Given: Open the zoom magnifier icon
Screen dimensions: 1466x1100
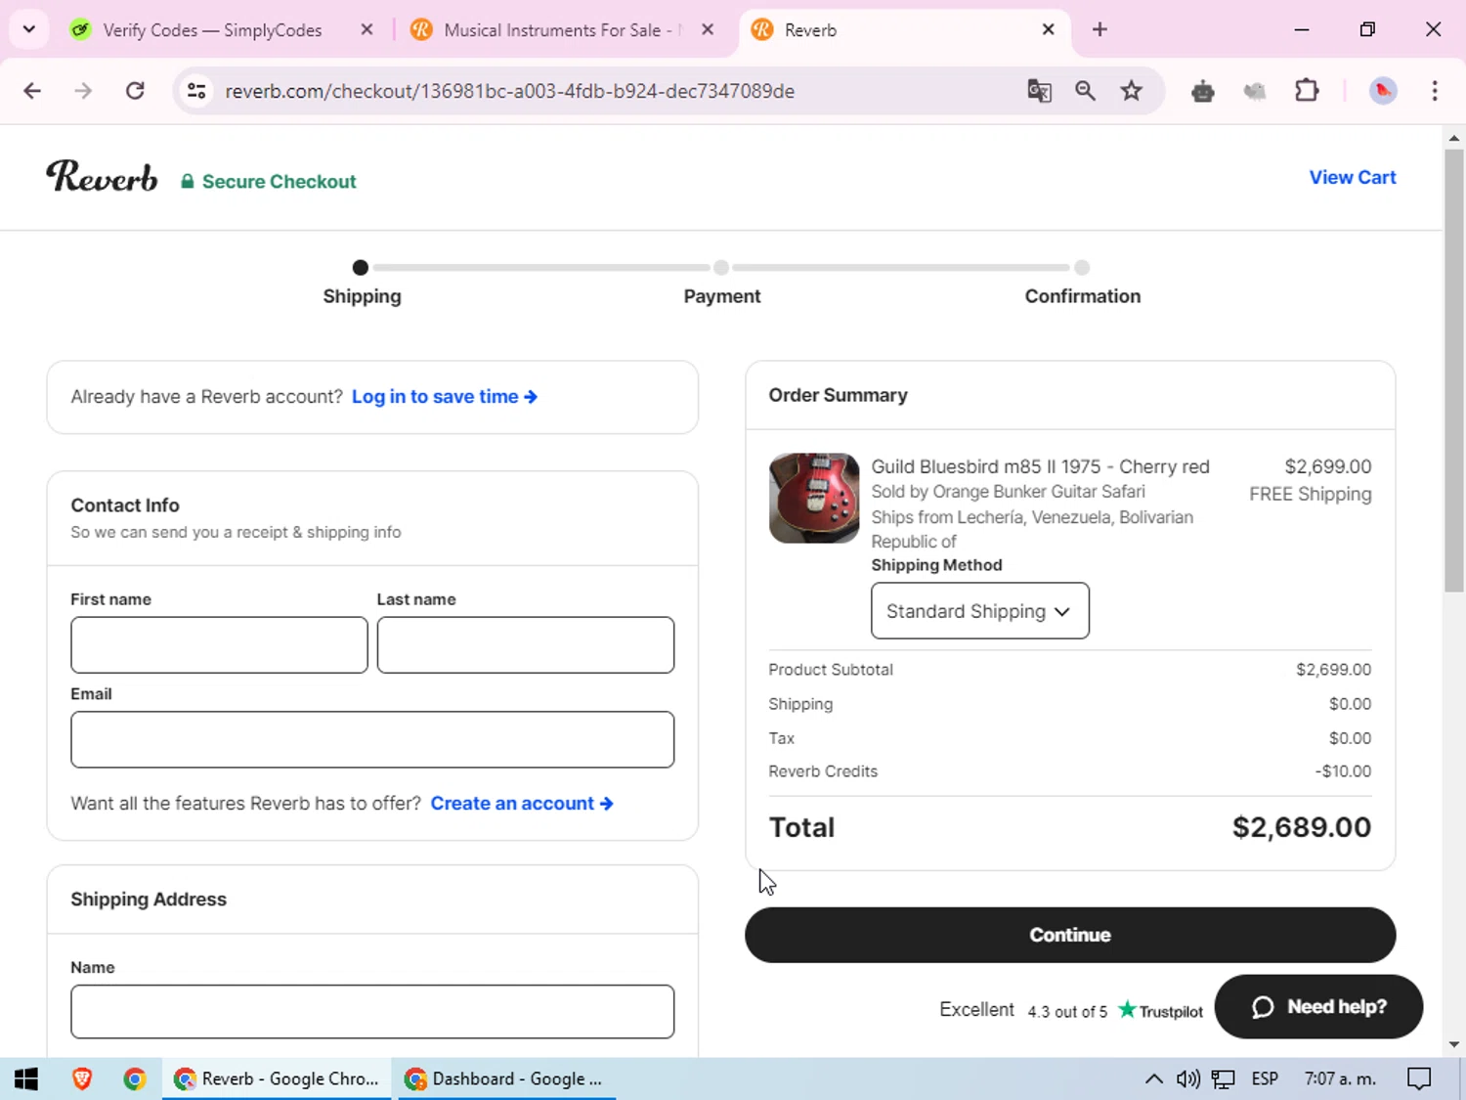Looking at the screenshot, I should [x=1085, y=91].
